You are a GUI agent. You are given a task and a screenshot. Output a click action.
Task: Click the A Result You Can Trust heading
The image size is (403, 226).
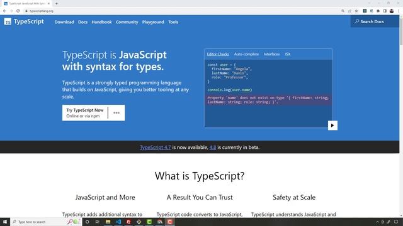[200, 197]
